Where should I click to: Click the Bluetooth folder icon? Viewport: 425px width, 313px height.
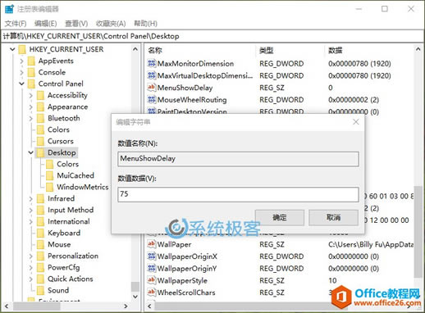click(x=40, y=118)
